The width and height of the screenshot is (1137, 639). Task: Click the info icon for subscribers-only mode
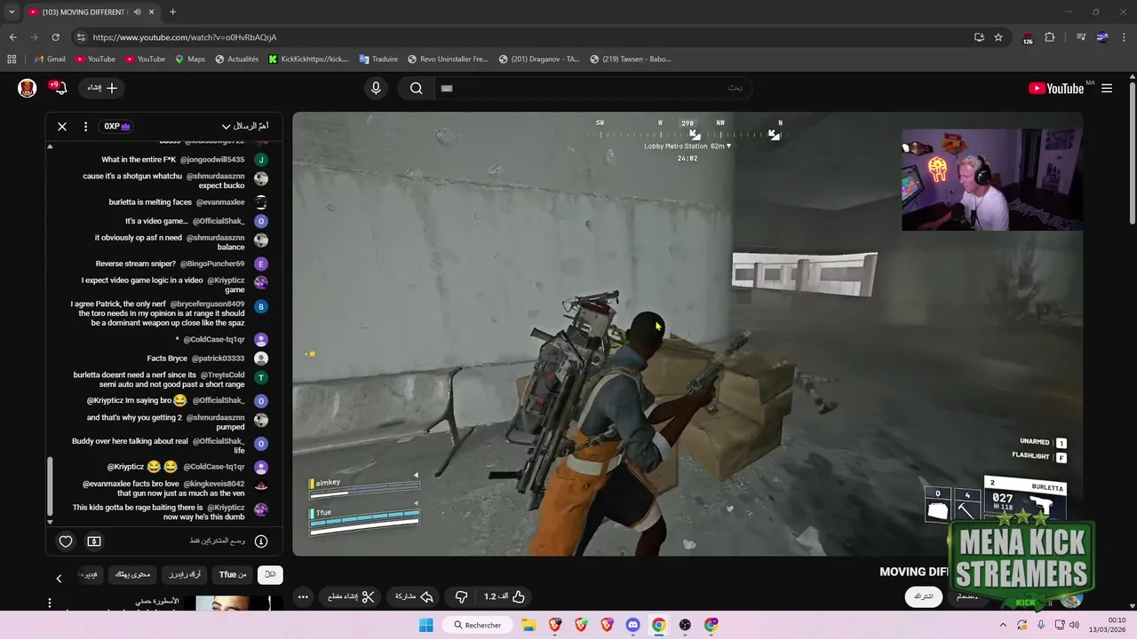(x=261, y=541)
